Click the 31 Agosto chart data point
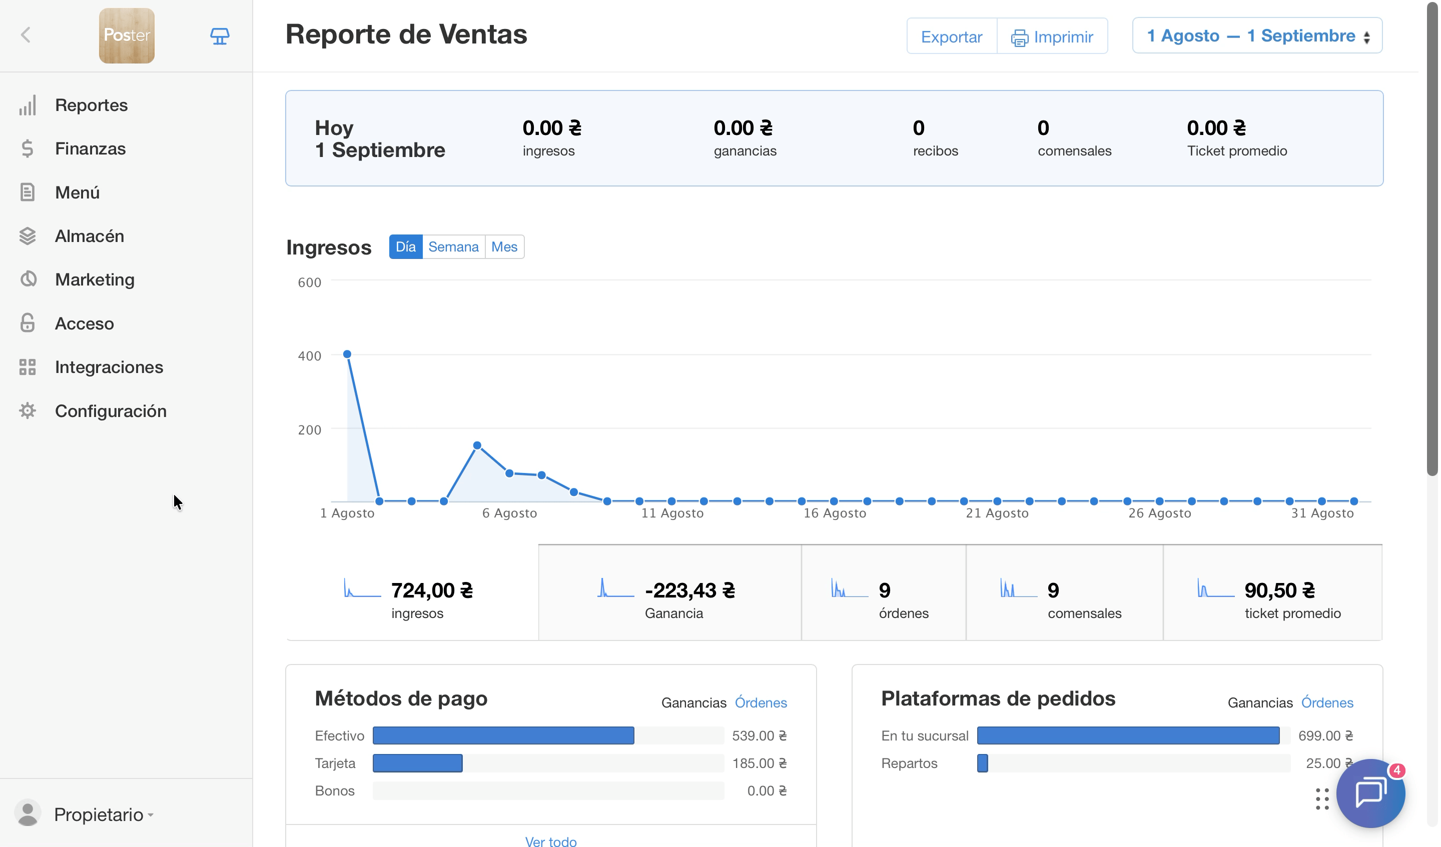 1321,501
